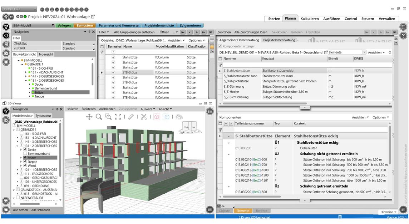Pin the top Navigation panel
The width and height of the screenshot is (409, 224).
(x=89, y=32)
